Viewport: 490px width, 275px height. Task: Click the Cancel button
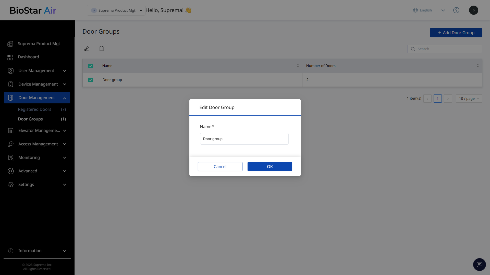(220, 167)
